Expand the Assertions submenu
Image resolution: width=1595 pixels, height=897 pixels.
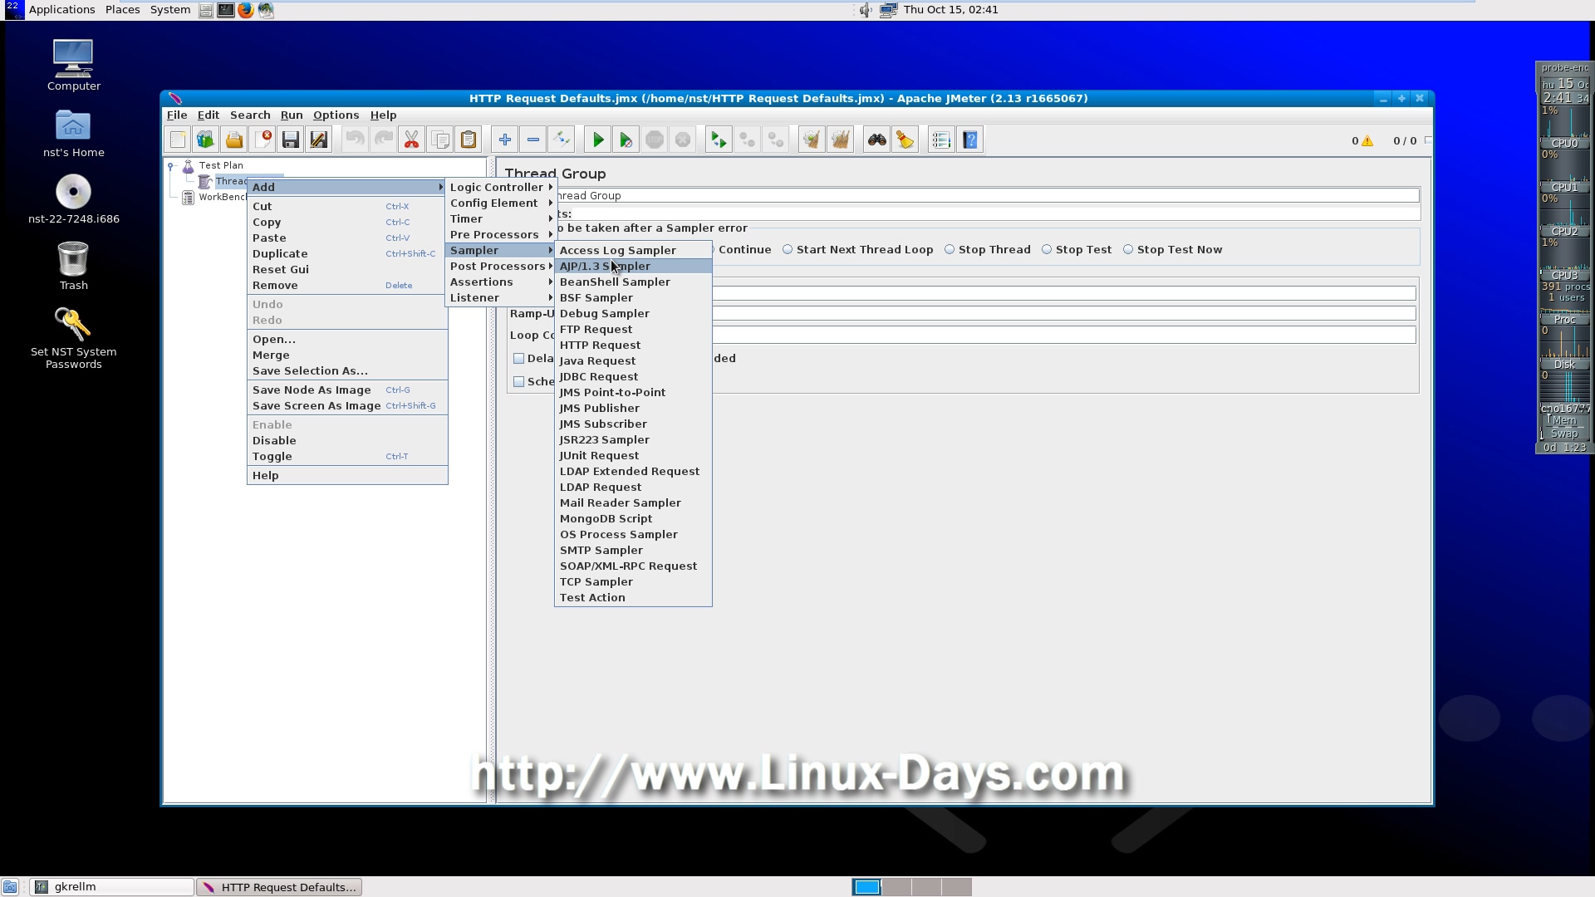[x=501, y=282]
